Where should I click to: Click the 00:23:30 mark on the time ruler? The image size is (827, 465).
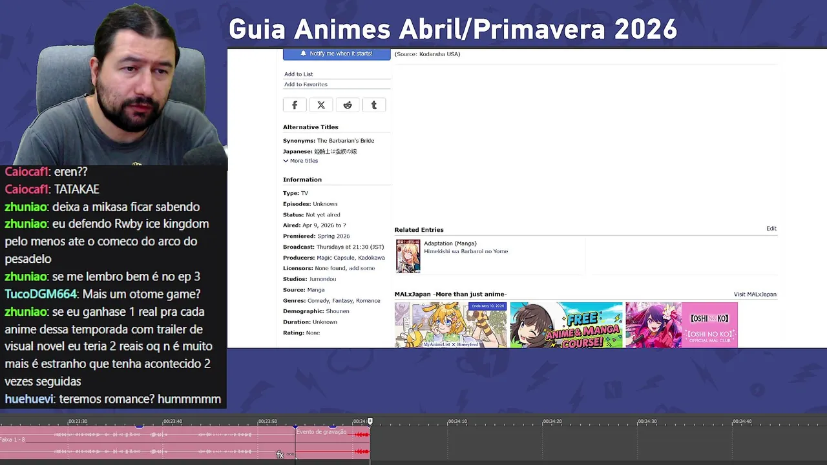tap(78, 422)
